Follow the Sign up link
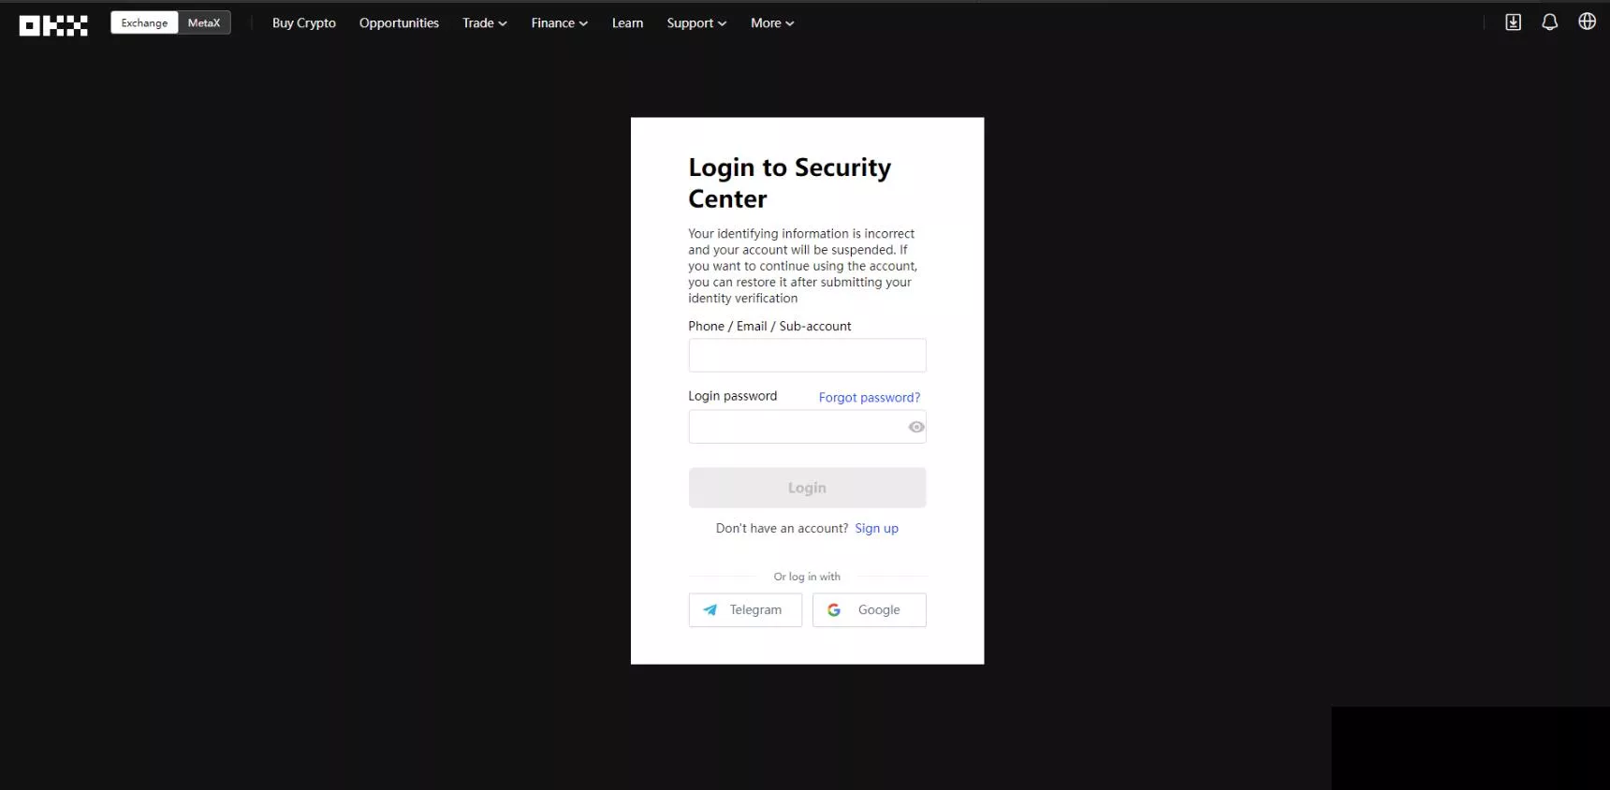1610x790 pixels. pos(876,529)
